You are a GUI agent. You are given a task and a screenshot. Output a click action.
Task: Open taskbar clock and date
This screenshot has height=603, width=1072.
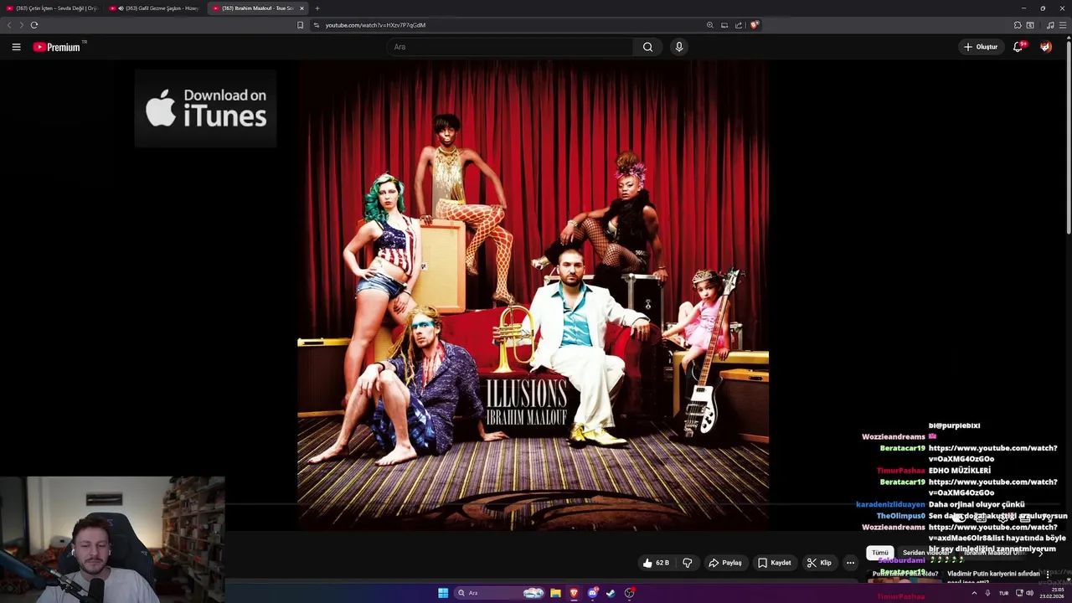1052,593
